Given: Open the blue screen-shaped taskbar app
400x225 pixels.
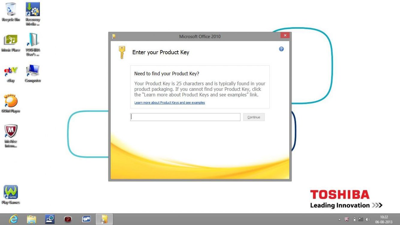Looking at the screenshot, I should pos(86,219).
